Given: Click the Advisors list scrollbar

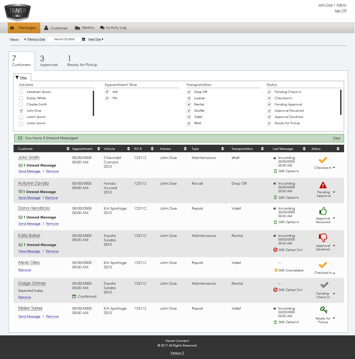Looking at the screenshot, I should (x=93, y=103).
